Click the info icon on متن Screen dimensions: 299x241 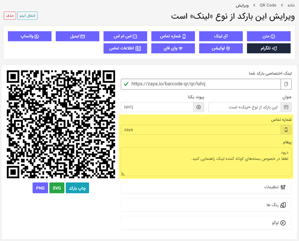coord(273,36)
